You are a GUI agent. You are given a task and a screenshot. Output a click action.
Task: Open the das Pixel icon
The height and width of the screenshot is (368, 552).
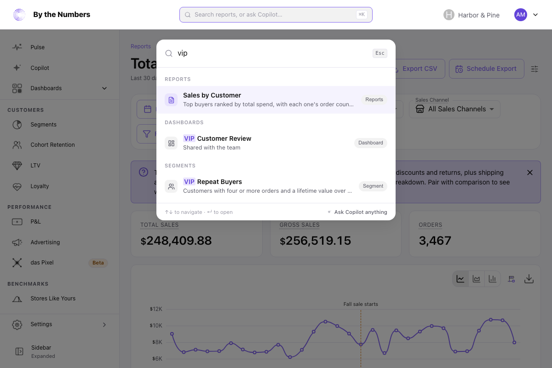(17, 263)
